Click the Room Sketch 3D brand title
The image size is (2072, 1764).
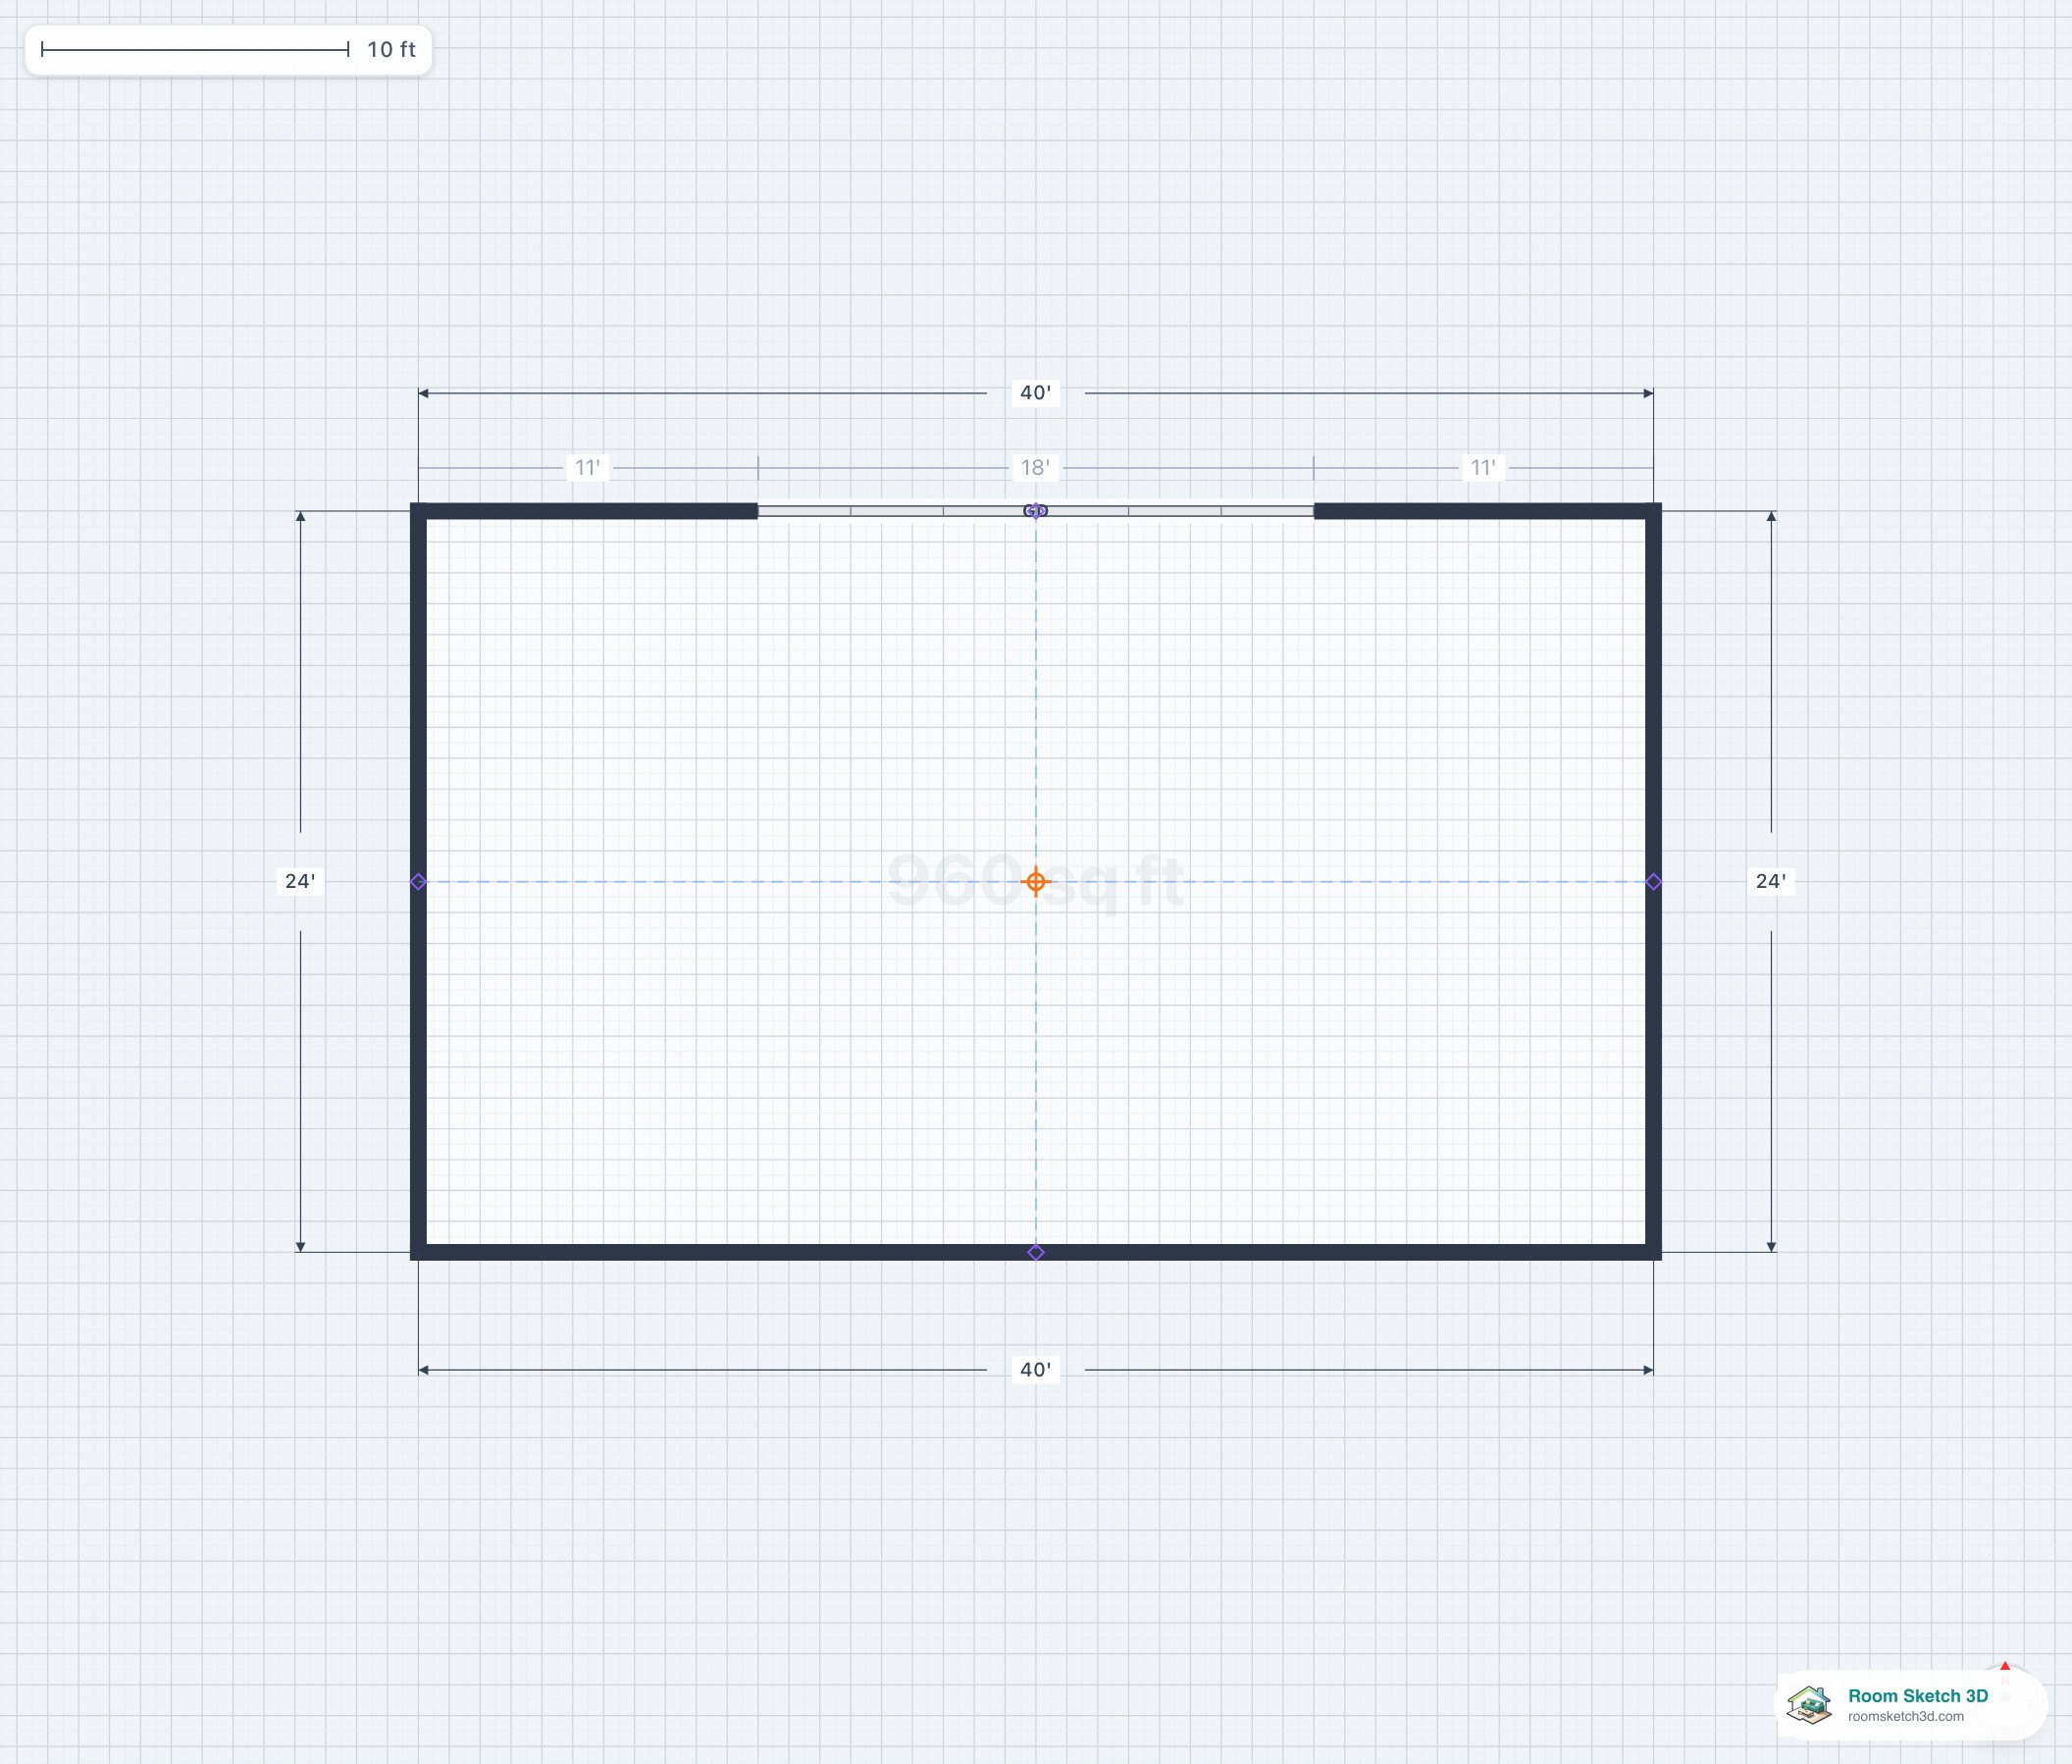point(1917,1695)
